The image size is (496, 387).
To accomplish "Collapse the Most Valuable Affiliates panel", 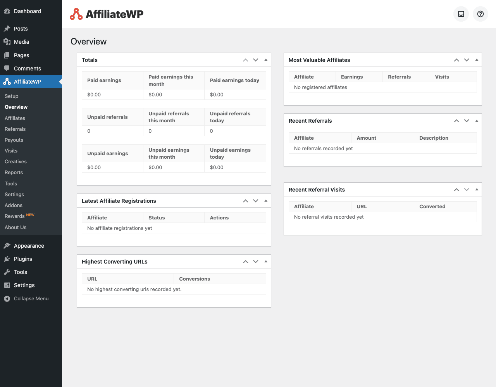I will click(477, 60).
